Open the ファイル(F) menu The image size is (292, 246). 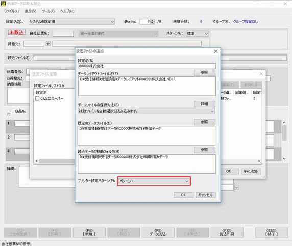(x=12, y=11)
